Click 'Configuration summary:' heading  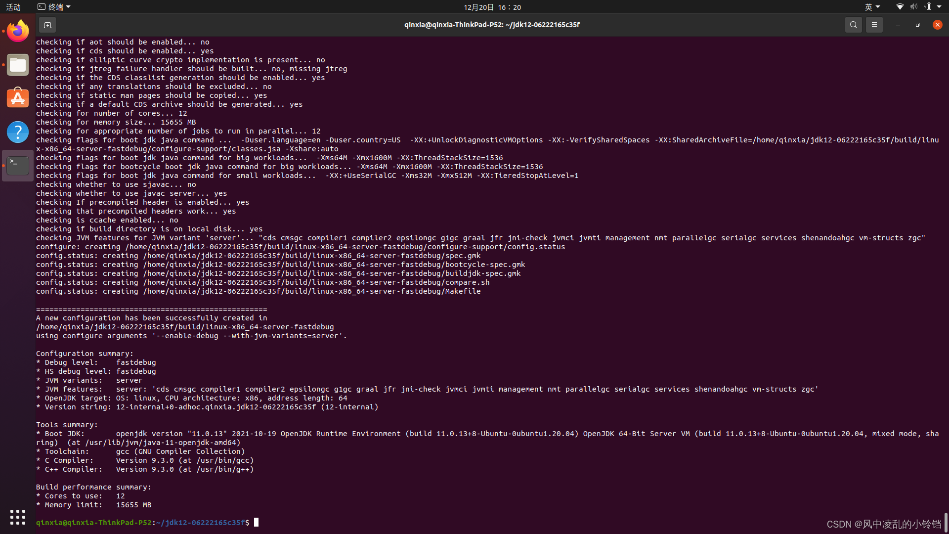click(x=85, y=354)
